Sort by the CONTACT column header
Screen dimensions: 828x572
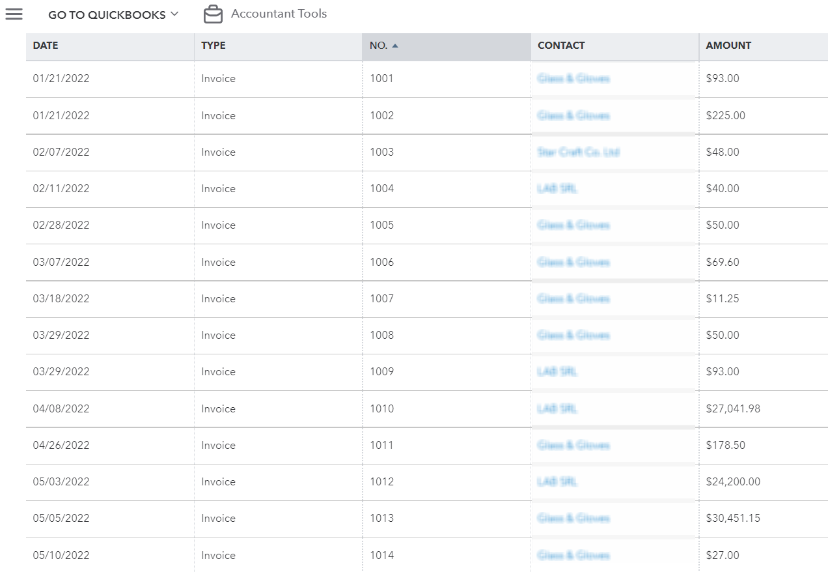(x=614, y=46)
